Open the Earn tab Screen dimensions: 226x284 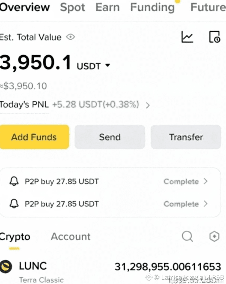(107, 7)
